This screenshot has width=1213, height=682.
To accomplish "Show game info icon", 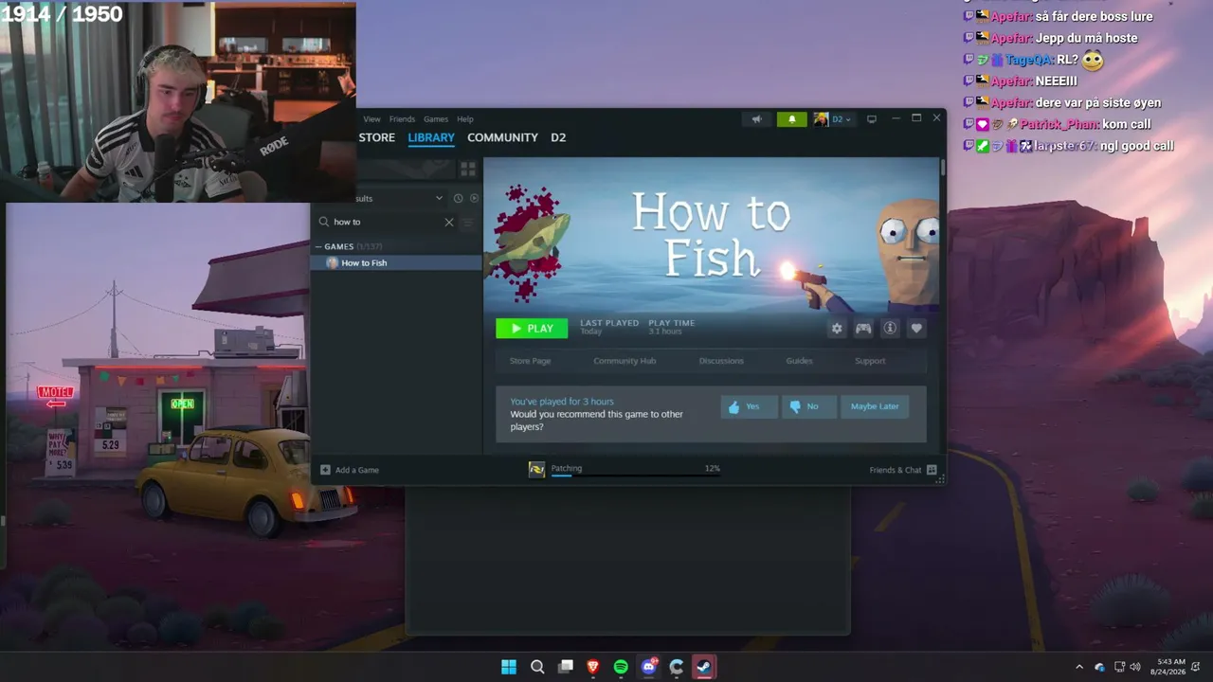I will point(890,329).
